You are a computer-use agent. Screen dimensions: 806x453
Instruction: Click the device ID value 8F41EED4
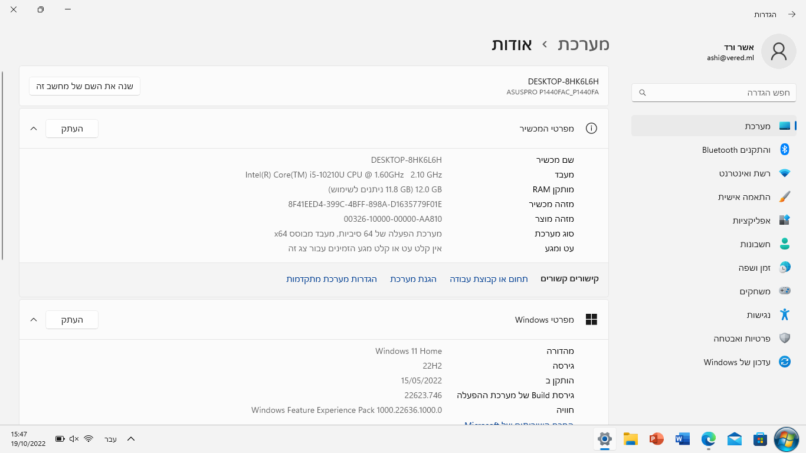(365, 204)
